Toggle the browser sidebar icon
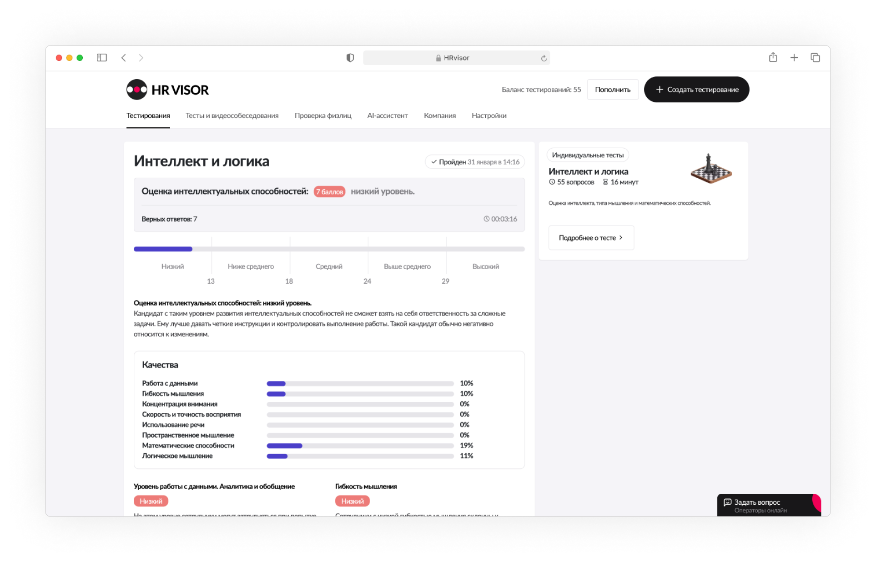The width and height of the screenshot is (876, 562). tap(102, 58)
